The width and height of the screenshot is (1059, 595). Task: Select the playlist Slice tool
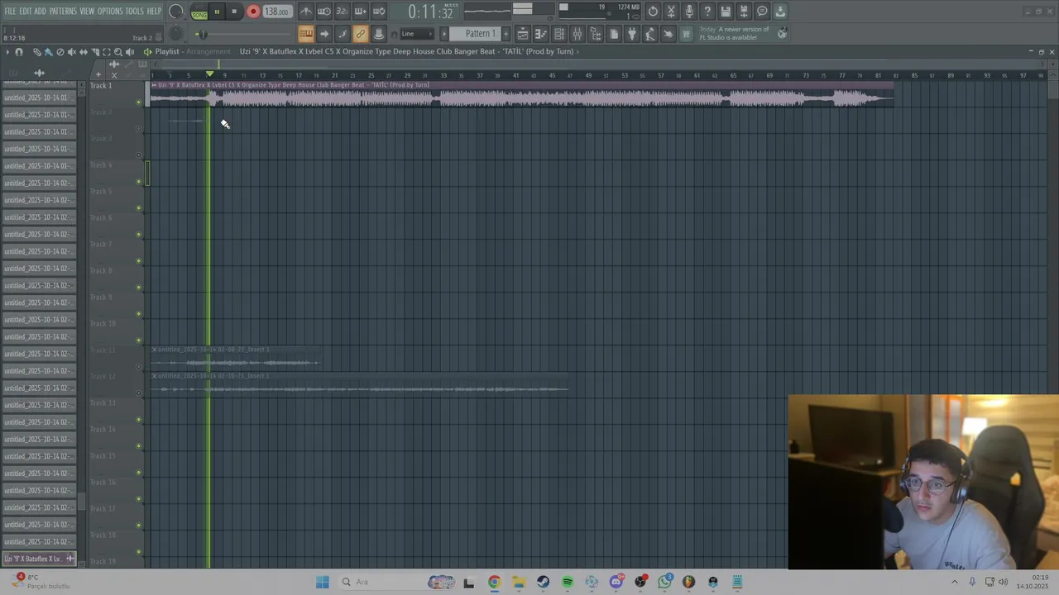[x=95, y=52]
